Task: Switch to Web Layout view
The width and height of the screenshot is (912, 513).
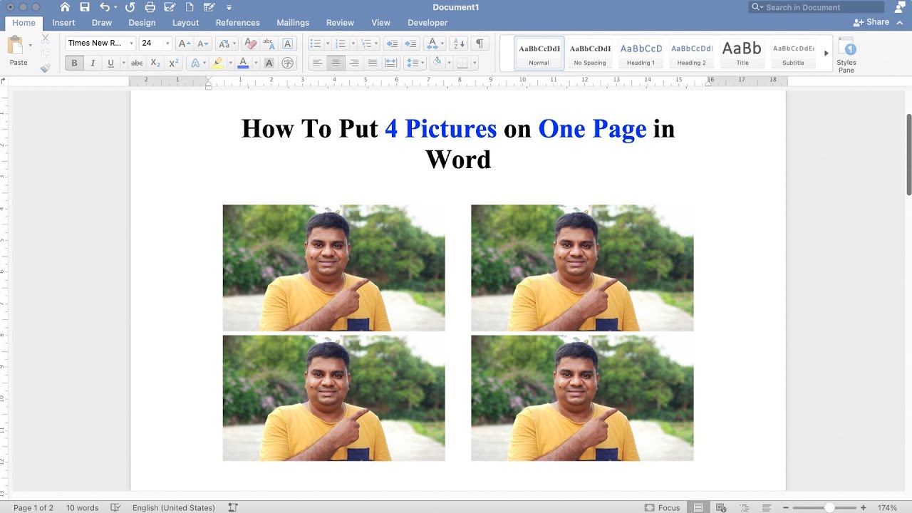Action: pyautogui.click(x=721, y=507)
